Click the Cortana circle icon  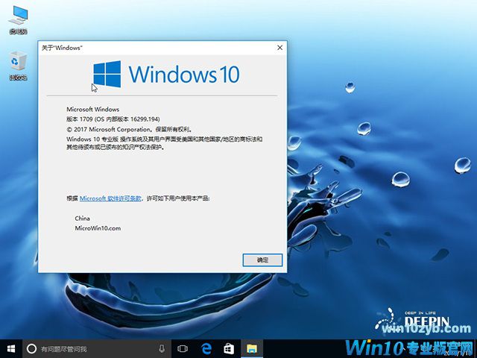click(x=31, y=348)
